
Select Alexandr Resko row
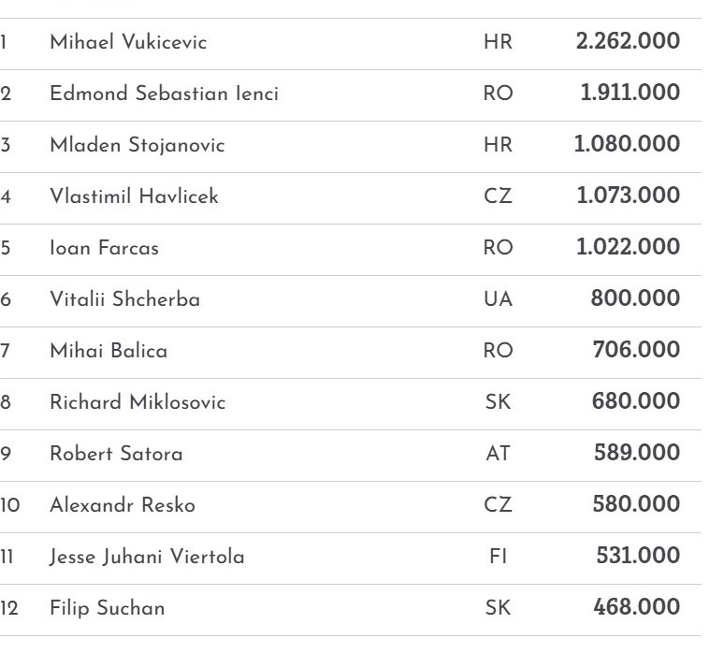click(123, 505)
